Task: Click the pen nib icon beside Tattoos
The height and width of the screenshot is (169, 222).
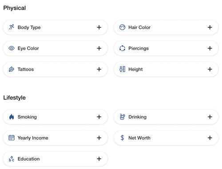Action: click(12, 69)
